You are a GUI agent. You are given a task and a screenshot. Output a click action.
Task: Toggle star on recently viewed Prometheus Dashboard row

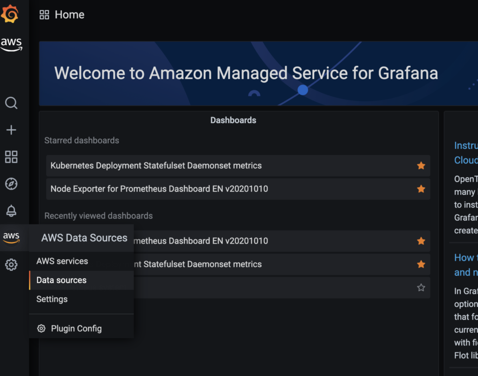pyautogui.click(x=421, y=241)
